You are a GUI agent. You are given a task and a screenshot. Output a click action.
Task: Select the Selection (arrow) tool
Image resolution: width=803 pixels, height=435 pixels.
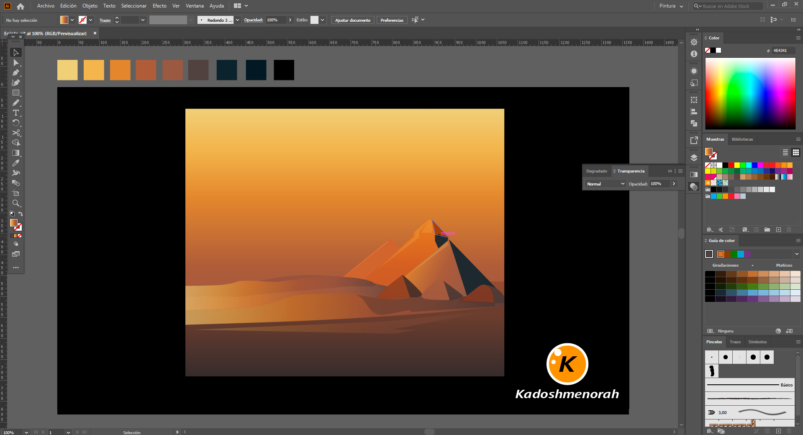click(x=16, y=53)
